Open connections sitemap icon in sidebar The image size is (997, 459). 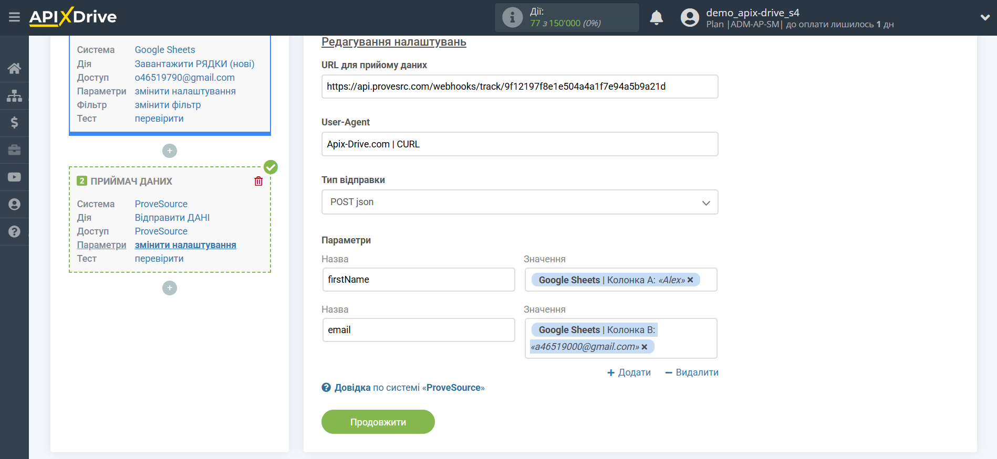coord(14,95)
